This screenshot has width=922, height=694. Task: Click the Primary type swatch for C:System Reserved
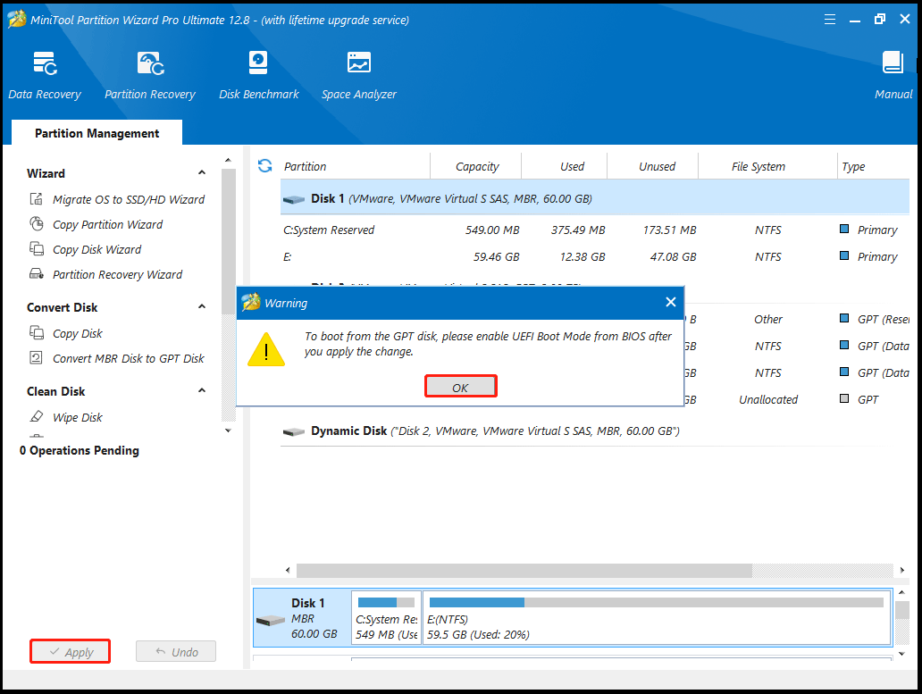coord(844,229)
